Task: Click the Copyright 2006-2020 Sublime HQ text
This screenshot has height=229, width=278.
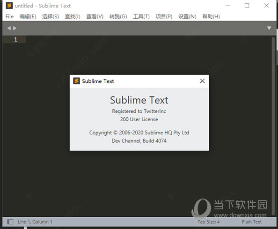Action: (139, 133)
